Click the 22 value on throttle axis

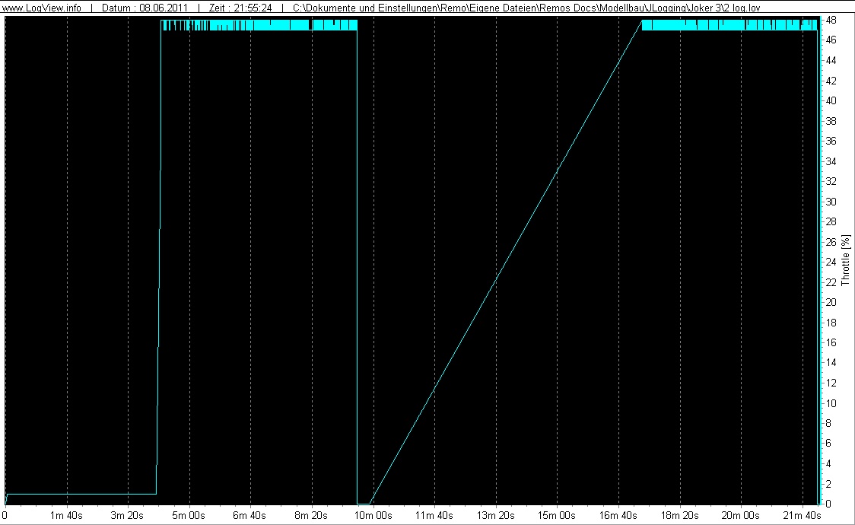pos(831,282)
